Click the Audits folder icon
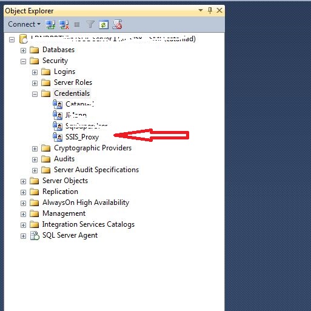The image size is (311, 311). [45, 159]
